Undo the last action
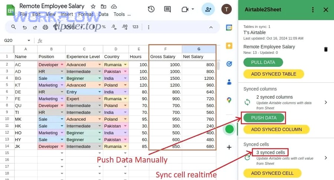The height and width of the screenshot is (180, 334). tap(25, 27)
